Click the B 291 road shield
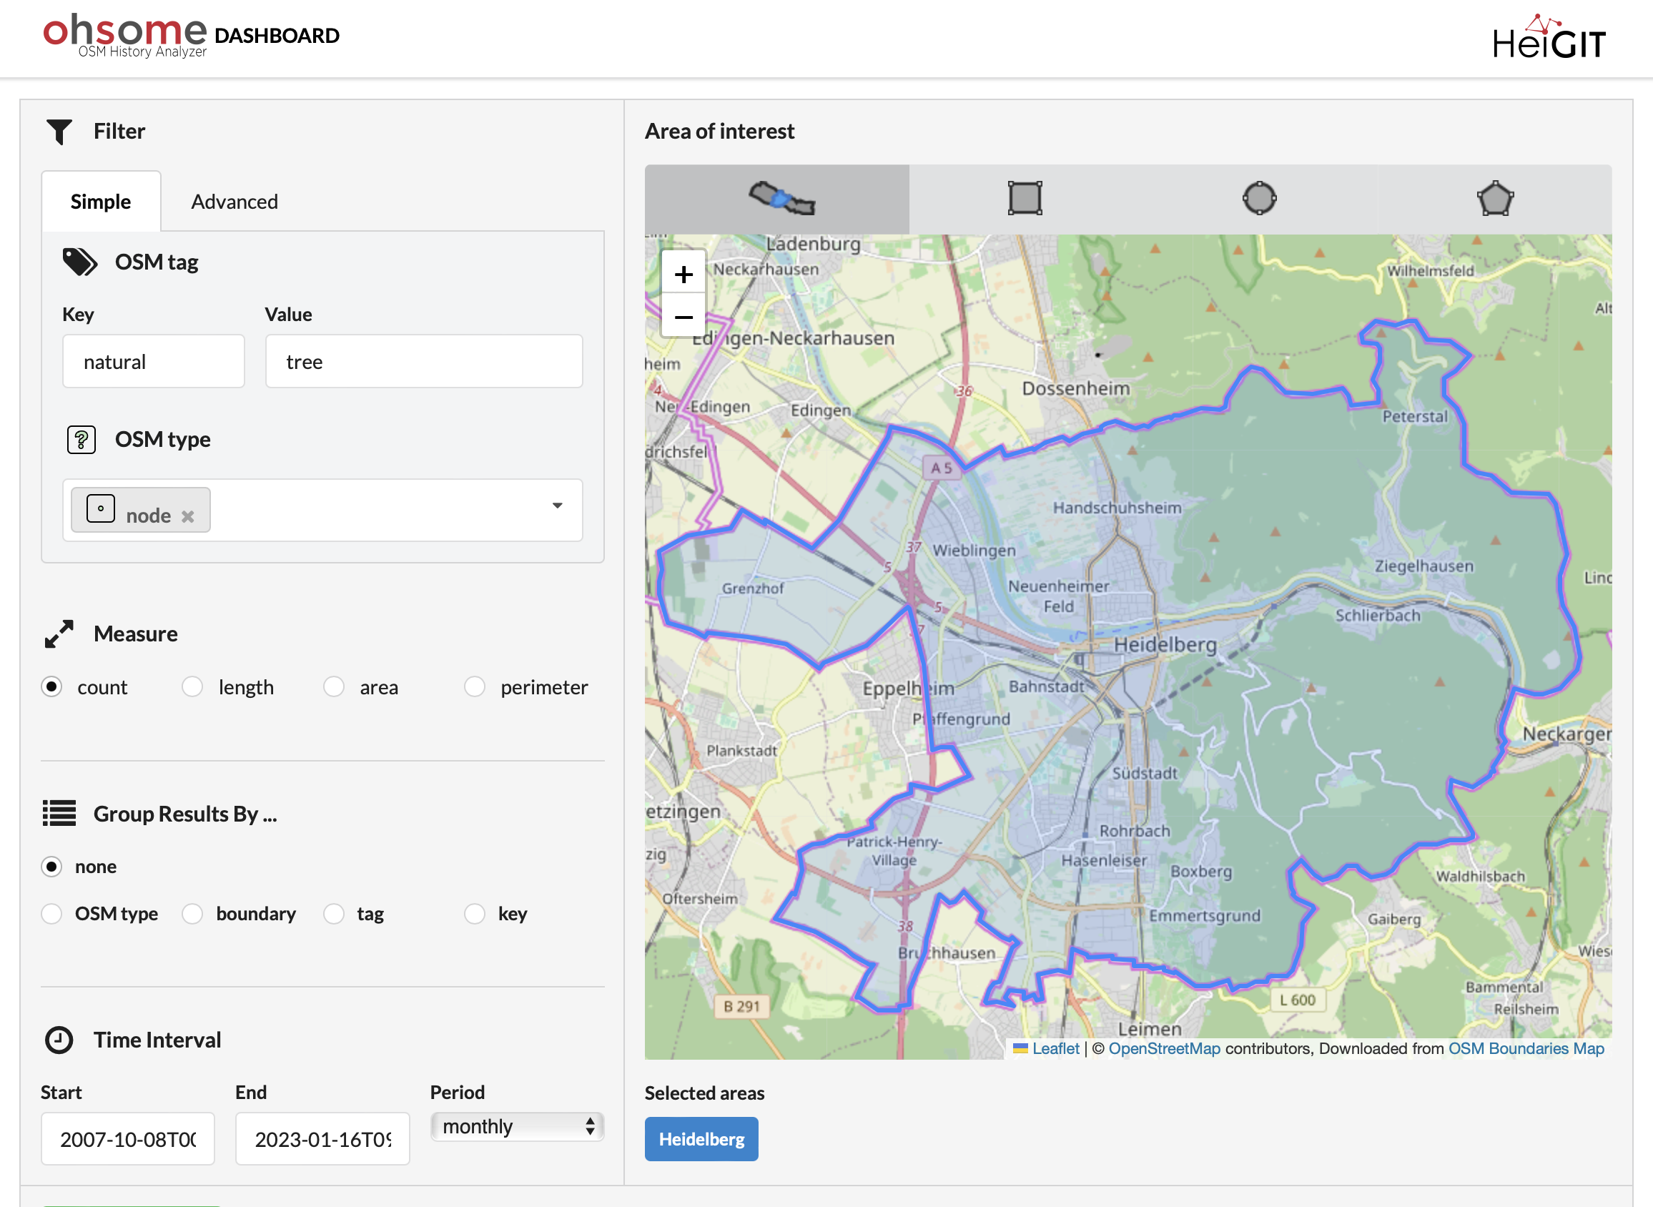The height and width of the screenshot is (1207, 1653). (x=741, y=1006)
